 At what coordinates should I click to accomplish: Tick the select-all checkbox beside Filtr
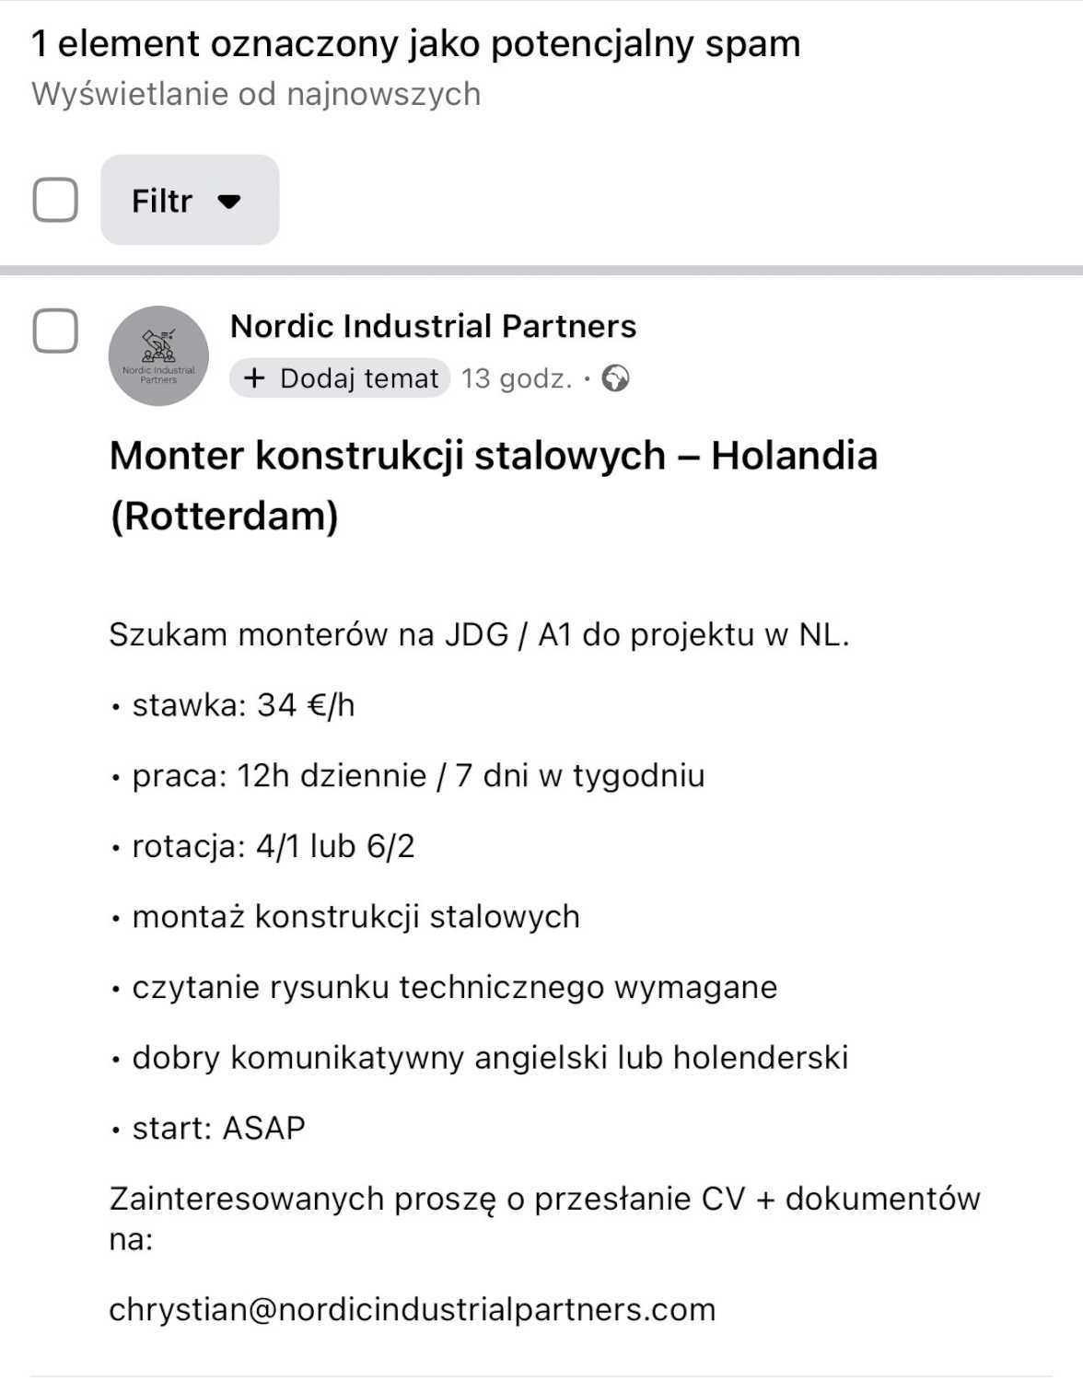(55, 200)
